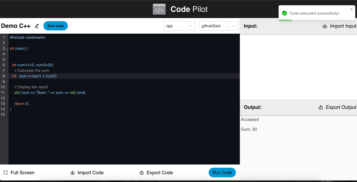This screenshot has width=357, height=182.
Task: Click the Full Screen icon
Action: [5, 172]
